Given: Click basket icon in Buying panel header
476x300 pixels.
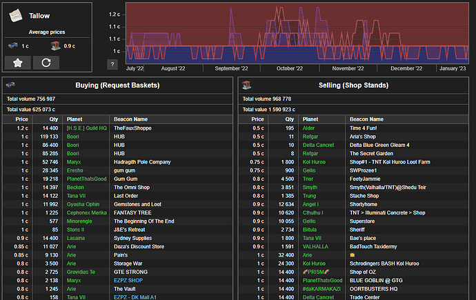Looking at the screenshot, I should click(10, 84).
